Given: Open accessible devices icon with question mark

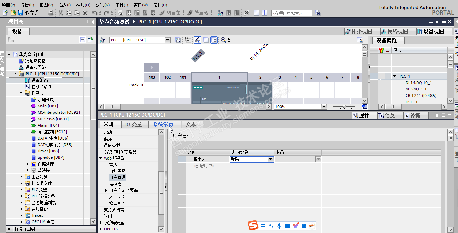Looking at the screenshot, I should 221,13.
